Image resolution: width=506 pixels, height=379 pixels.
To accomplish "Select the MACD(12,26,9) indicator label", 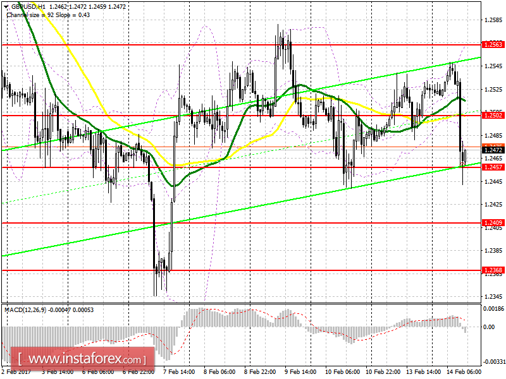I will [25, 310].
